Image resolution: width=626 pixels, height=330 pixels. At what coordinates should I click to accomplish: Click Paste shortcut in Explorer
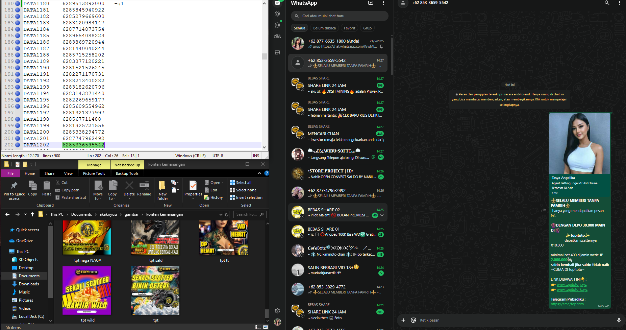71,197
